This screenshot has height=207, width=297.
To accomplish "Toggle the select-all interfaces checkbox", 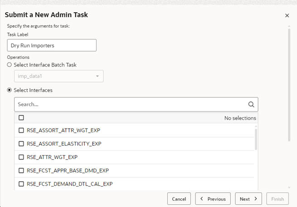I will [21, 118].
